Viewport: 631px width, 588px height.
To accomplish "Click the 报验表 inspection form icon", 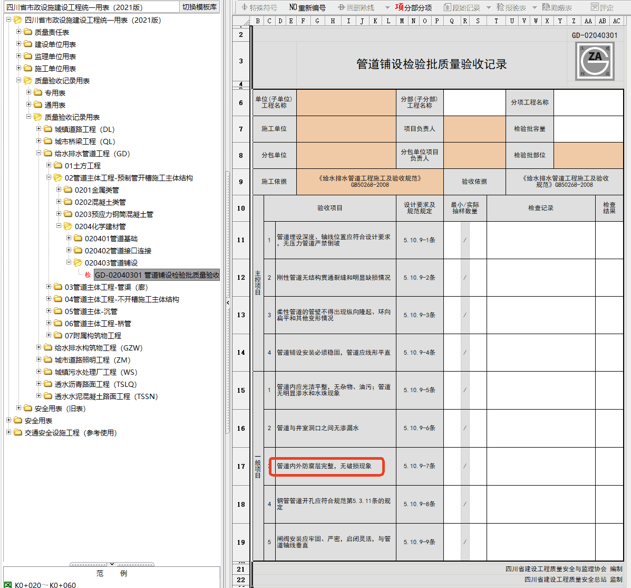I will tap(511, 7).
